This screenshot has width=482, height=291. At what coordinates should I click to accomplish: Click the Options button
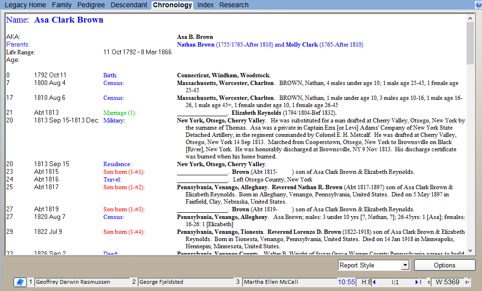click(444, 265)
